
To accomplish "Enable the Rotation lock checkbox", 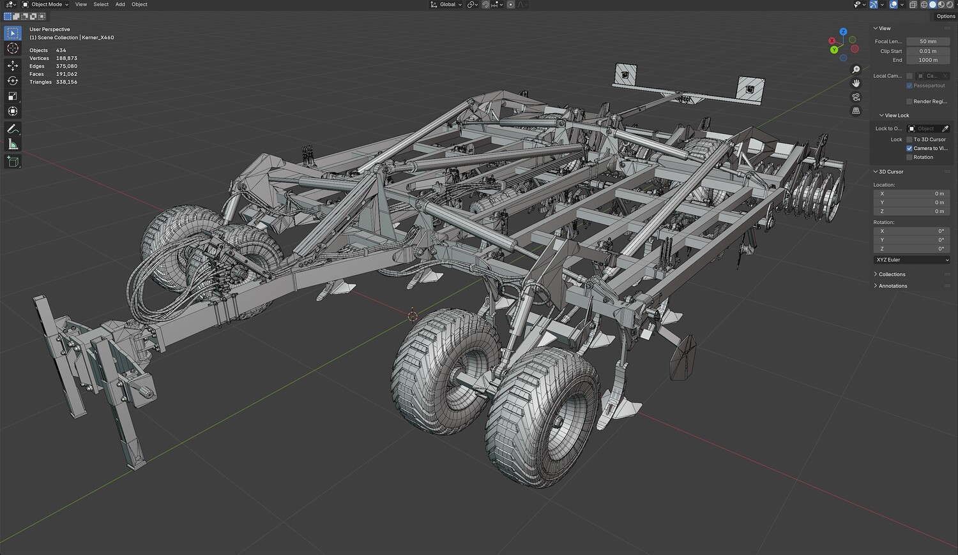I will (909, 158).
